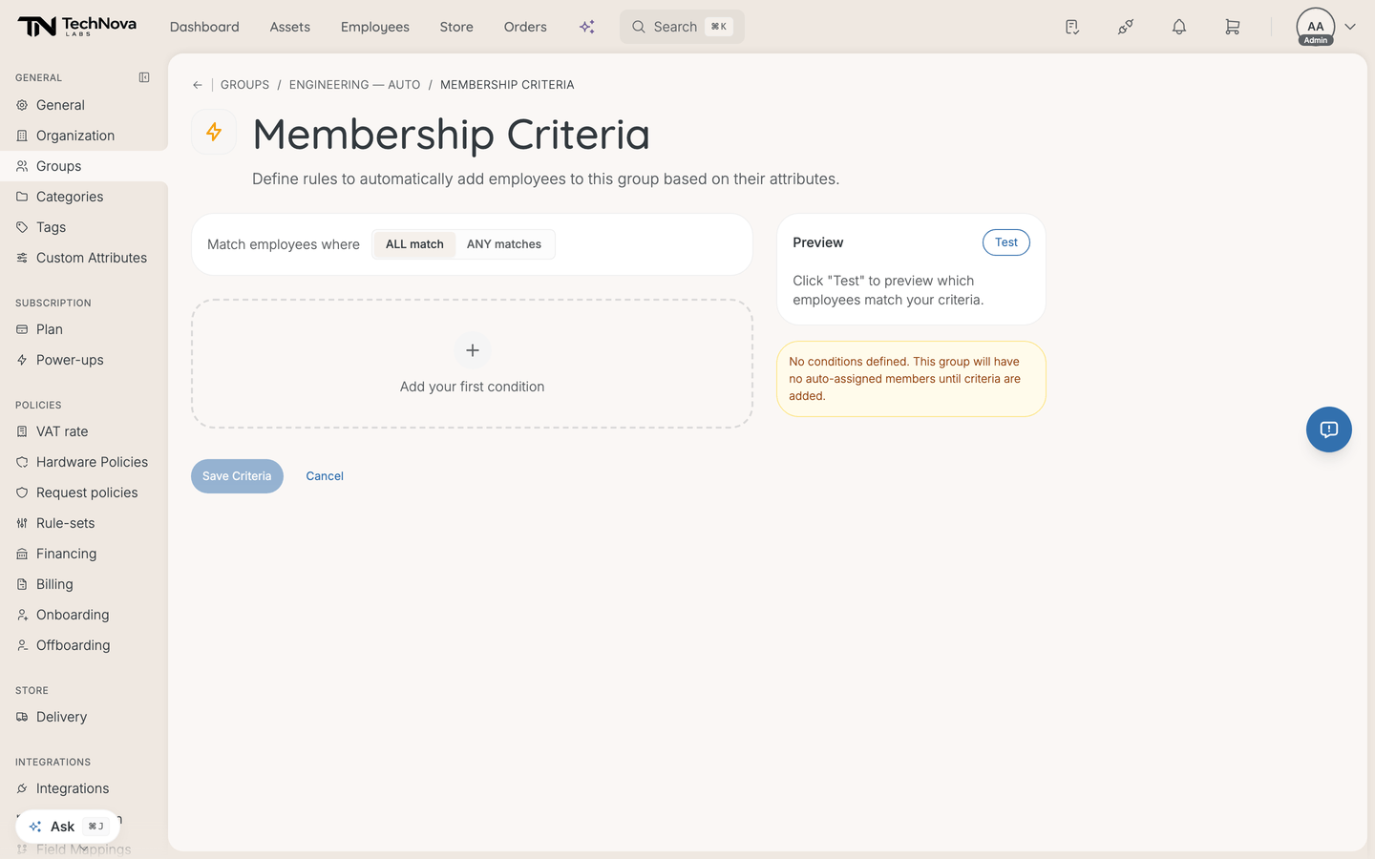Open Engineering — Auto breadcrumb link

pyautogui.click(x=355, y=85)
